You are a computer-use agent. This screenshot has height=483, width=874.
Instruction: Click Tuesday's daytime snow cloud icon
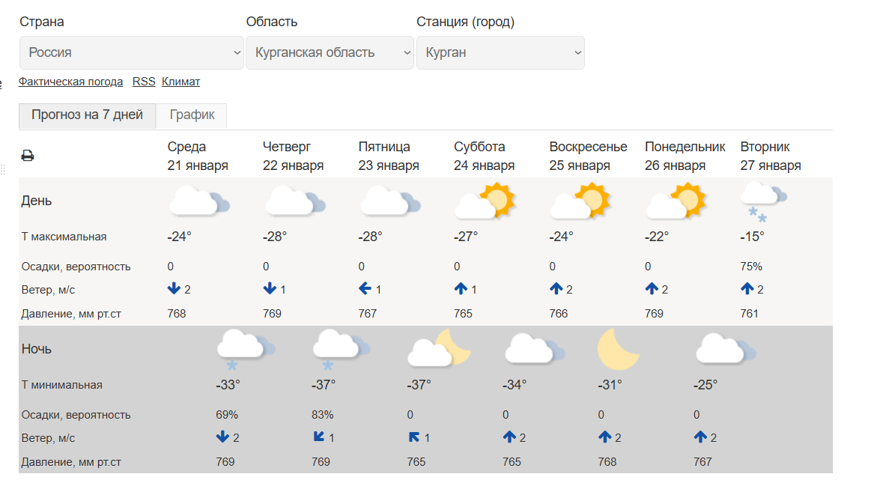coord(763,201)
